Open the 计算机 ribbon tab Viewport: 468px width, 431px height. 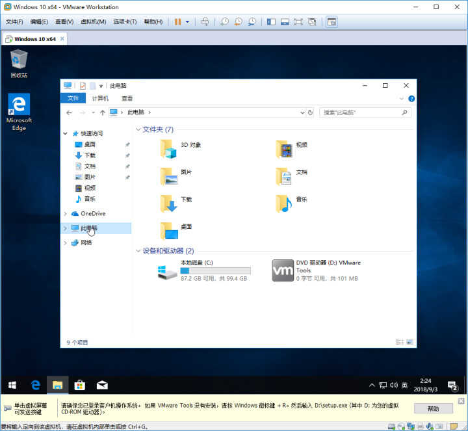[x=100, y=98]
